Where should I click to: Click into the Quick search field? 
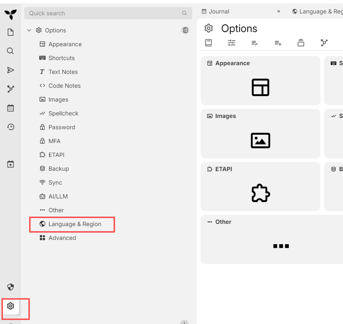108,13
